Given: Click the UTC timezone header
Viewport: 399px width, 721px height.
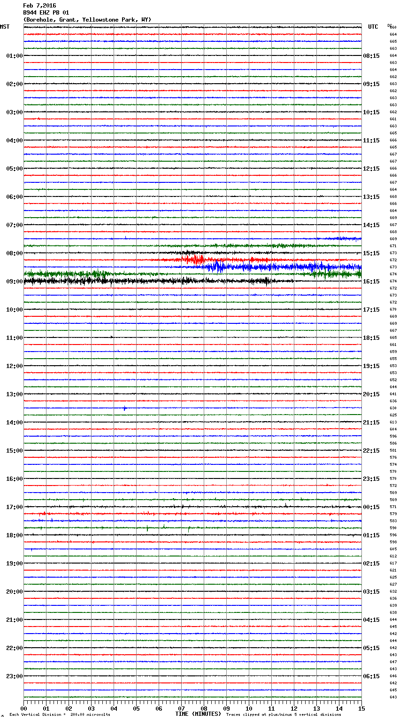Looking at the screenshot, I should pos(373,27).
